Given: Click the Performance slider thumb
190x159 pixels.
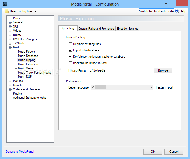Looking at the screenshot, I should (100, 87).
